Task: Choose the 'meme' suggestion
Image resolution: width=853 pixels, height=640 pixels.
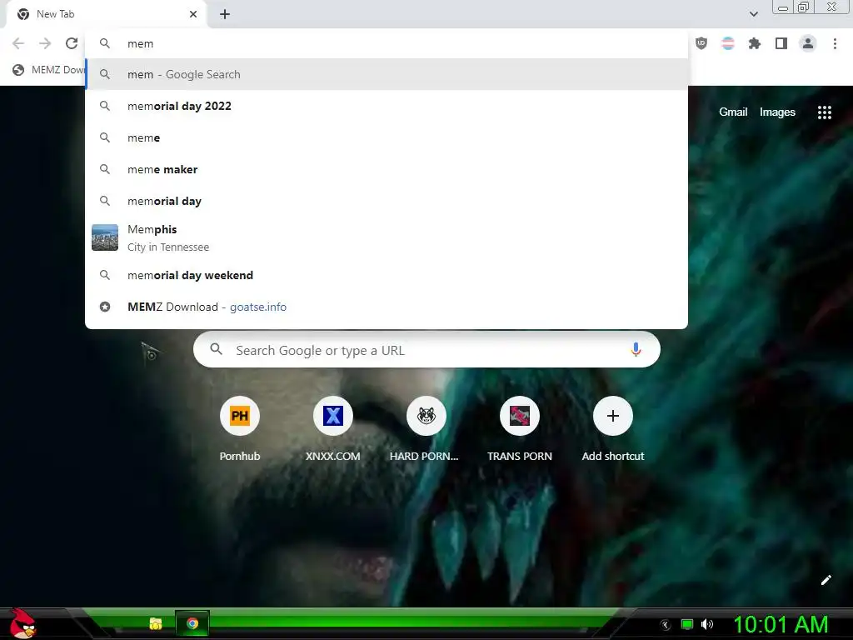Action: (387, 137)
